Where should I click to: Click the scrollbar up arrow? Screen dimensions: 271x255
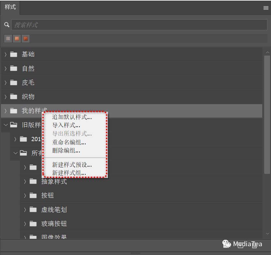[267, 52]
